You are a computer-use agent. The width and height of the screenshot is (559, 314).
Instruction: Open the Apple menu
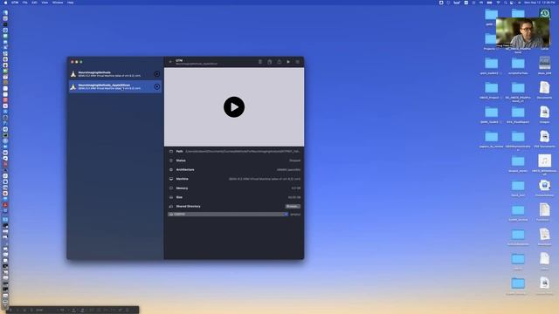tap(5, 3)
